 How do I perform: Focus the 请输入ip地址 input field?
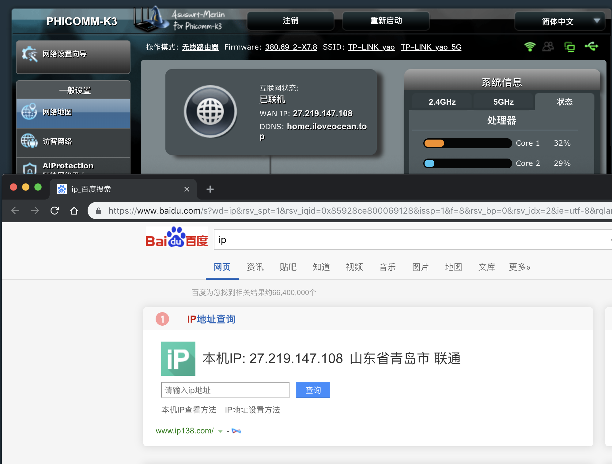click(225, 390)
